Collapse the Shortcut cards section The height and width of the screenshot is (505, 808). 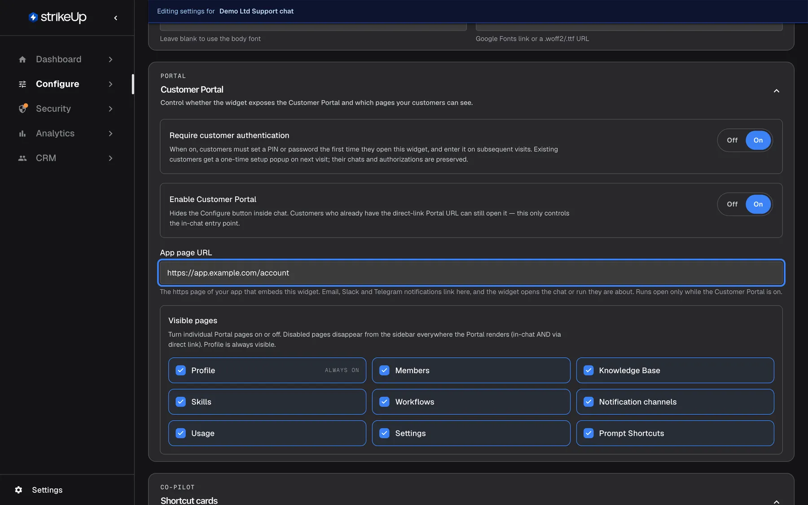coord(776,501)
